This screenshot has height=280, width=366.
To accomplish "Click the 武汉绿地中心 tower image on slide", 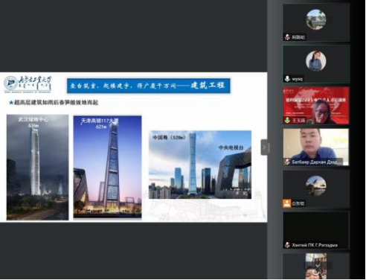I will point(37,168).
